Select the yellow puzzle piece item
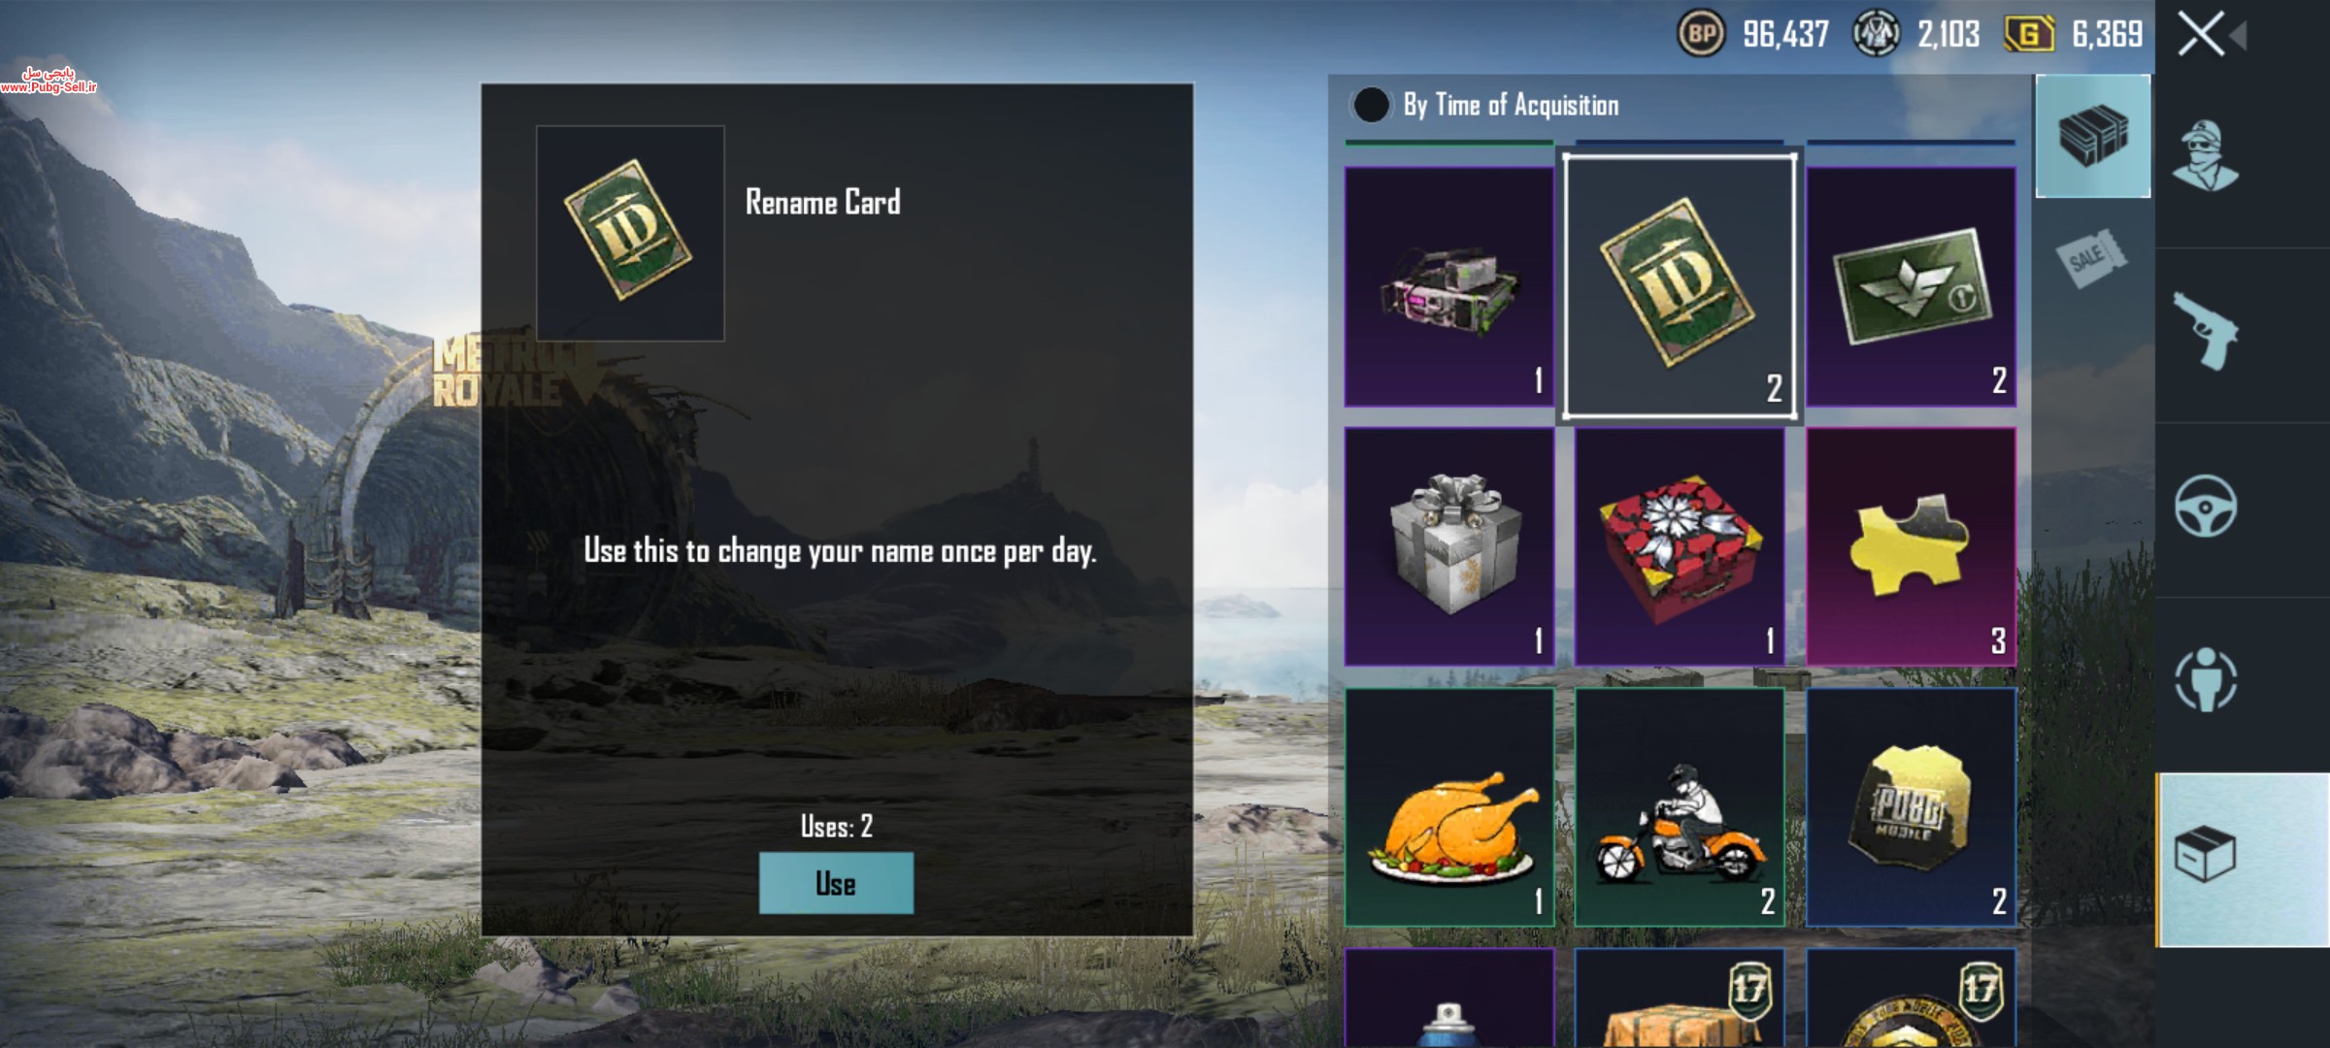Screen dimensions: 2330x1048 [x=1911, y=546]
